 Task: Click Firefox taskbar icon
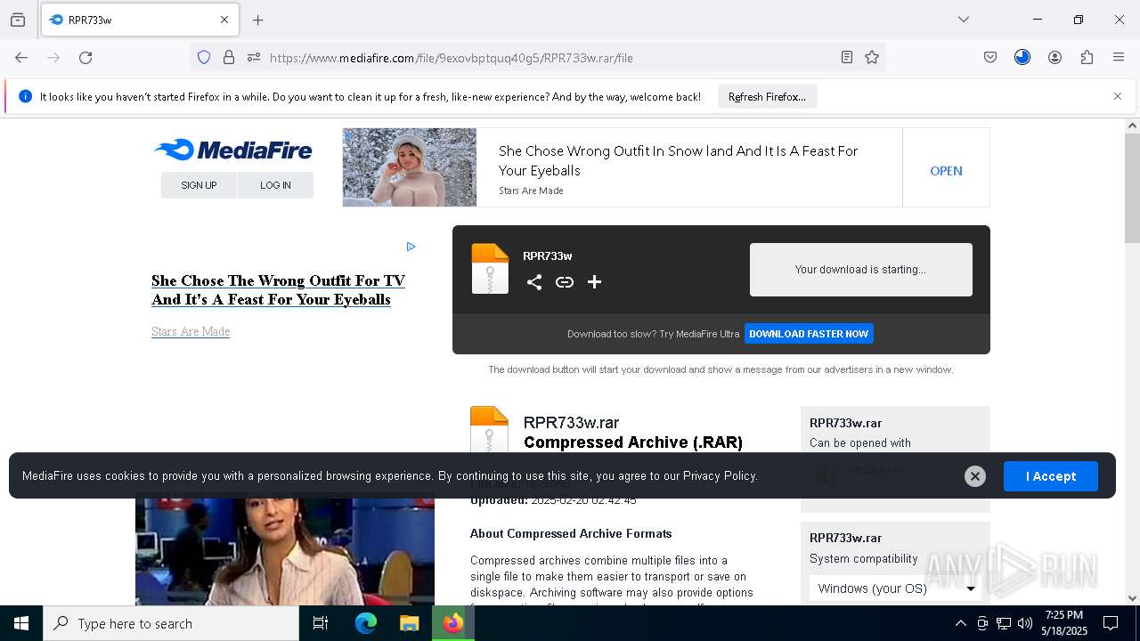[453, 623]
